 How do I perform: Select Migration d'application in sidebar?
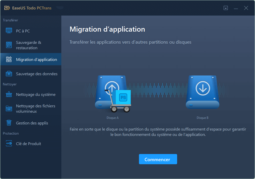(31, 59)
